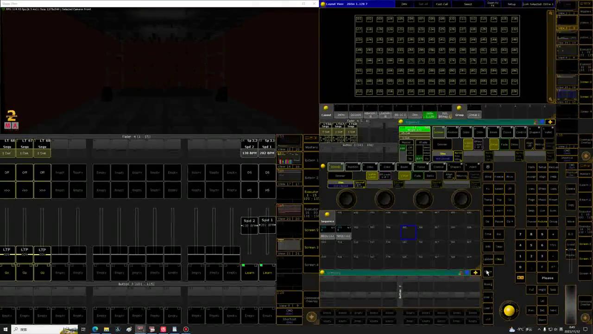593x334 pixels.
Task: Open the Setup menu in Layout View title bar
Action: pyautogui.click(x=511, y=4)
